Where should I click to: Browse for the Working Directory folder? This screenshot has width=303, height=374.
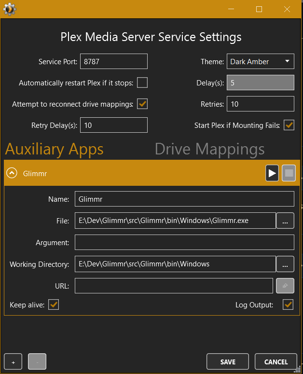(x=285, y=264)
